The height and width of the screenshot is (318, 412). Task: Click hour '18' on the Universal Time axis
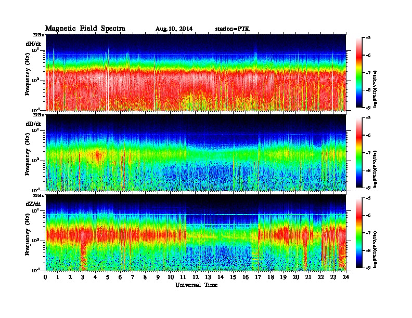[x=271, y=277]
